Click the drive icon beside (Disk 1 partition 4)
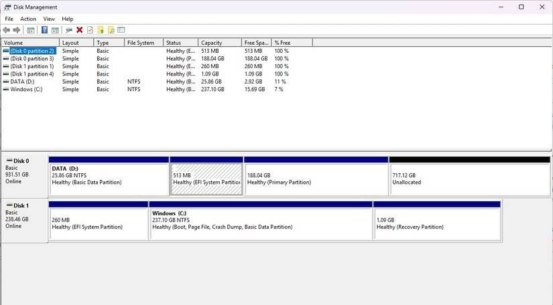 tap(5, 74)
